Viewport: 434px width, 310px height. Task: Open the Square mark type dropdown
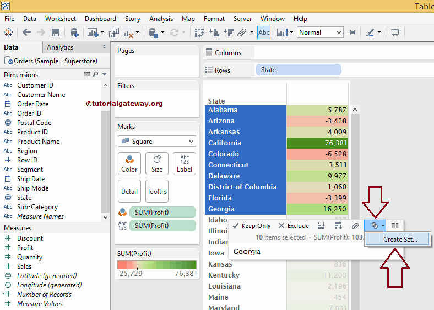tap(156, 142)
